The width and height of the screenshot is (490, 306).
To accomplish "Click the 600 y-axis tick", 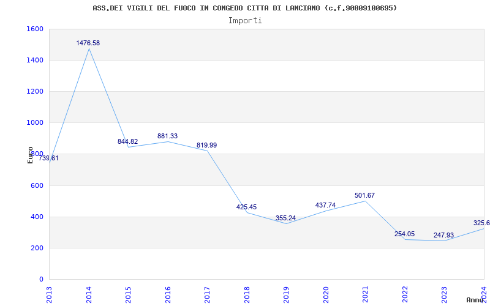I will [x=37, y=185].
